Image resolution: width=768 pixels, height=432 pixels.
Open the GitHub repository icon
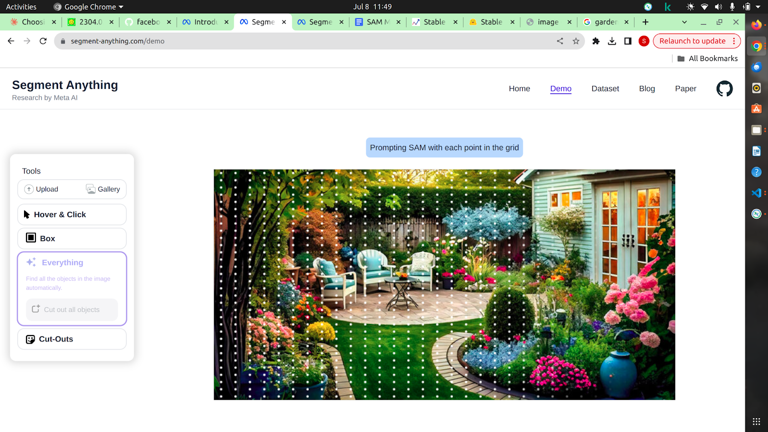click(x=724, y=88)
